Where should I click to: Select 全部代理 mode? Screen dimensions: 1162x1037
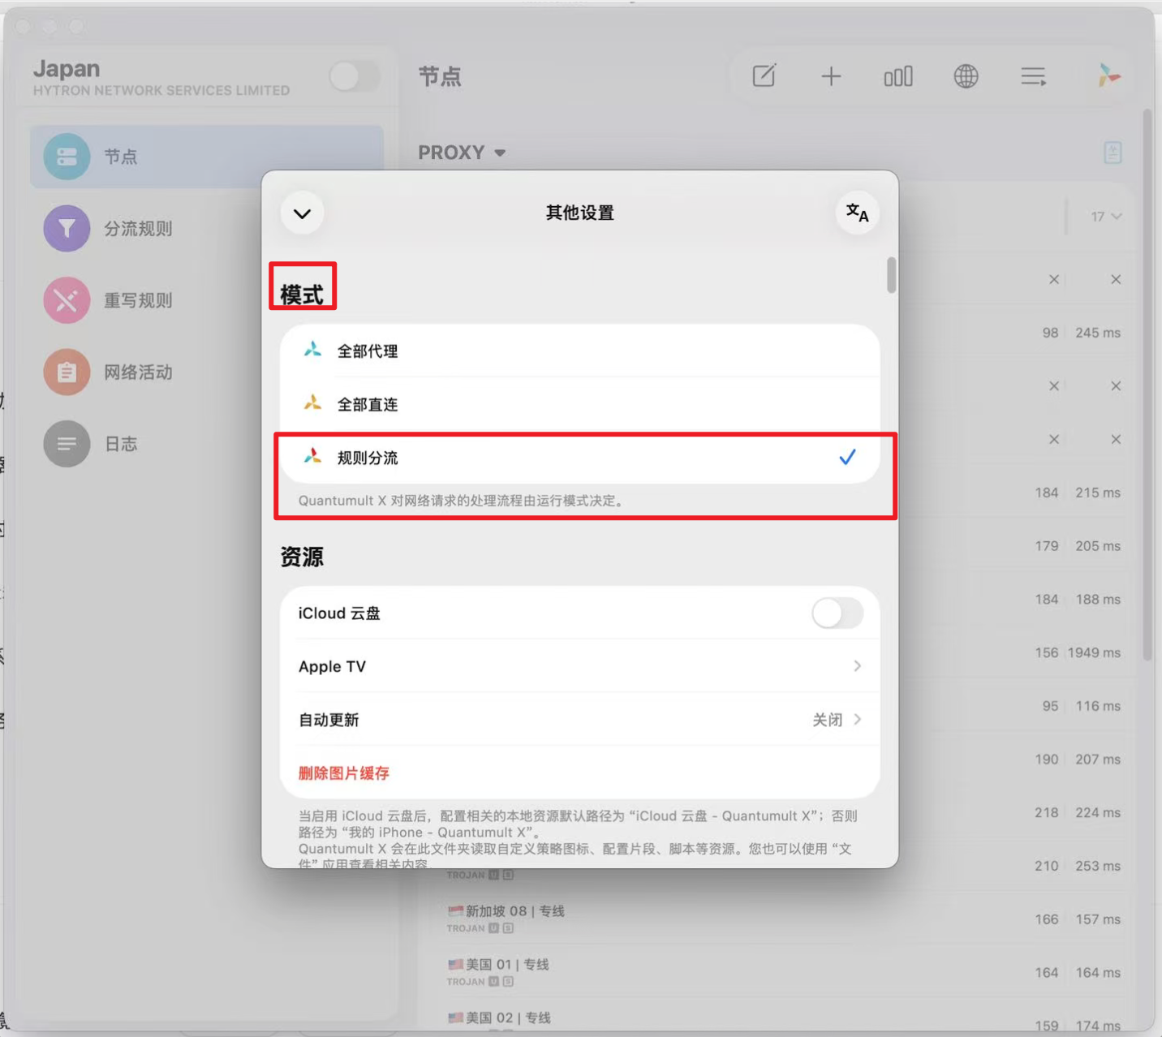point(579,351)
